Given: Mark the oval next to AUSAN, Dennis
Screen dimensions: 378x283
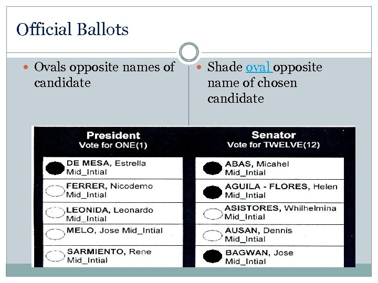Looking at the screenshot, I should (213, 234).
